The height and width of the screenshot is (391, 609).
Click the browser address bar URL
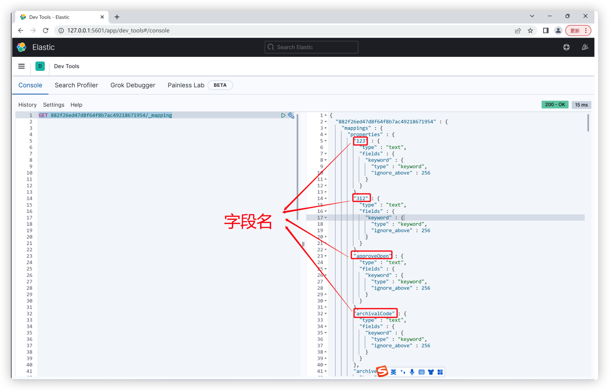click(118, 30)
